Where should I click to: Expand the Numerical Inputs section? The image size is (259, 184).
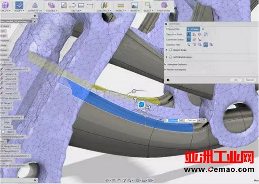(176, 69)
